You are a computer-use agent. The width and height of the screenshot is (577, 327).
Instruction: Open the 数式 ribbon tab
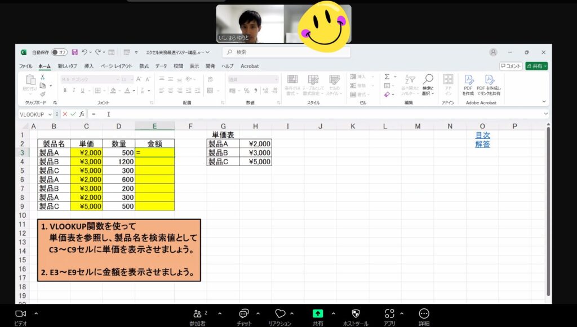[x=144, y=66]
